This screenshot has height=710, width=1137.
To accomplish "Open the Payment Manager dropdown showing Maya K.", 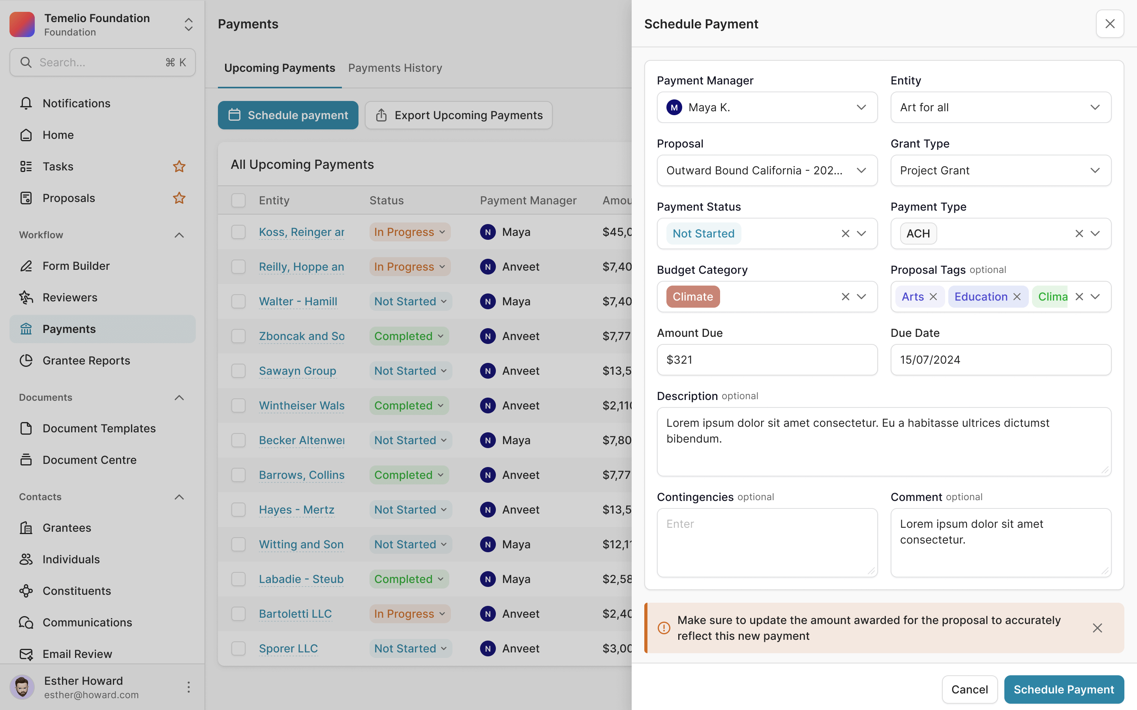I will [x=767, y=108].
